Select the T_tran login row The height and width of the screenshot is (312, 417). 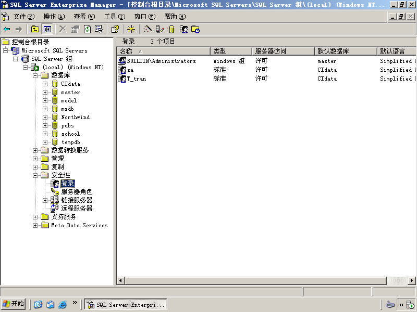[x=266, y=79]
